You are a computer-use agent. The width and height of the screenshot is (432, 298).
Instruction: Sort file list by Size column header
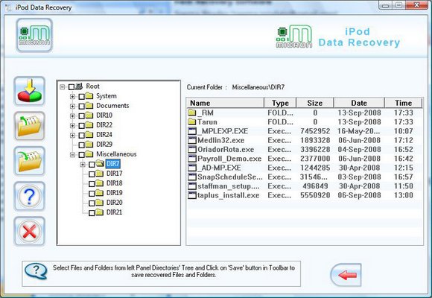tap(314, 103)
